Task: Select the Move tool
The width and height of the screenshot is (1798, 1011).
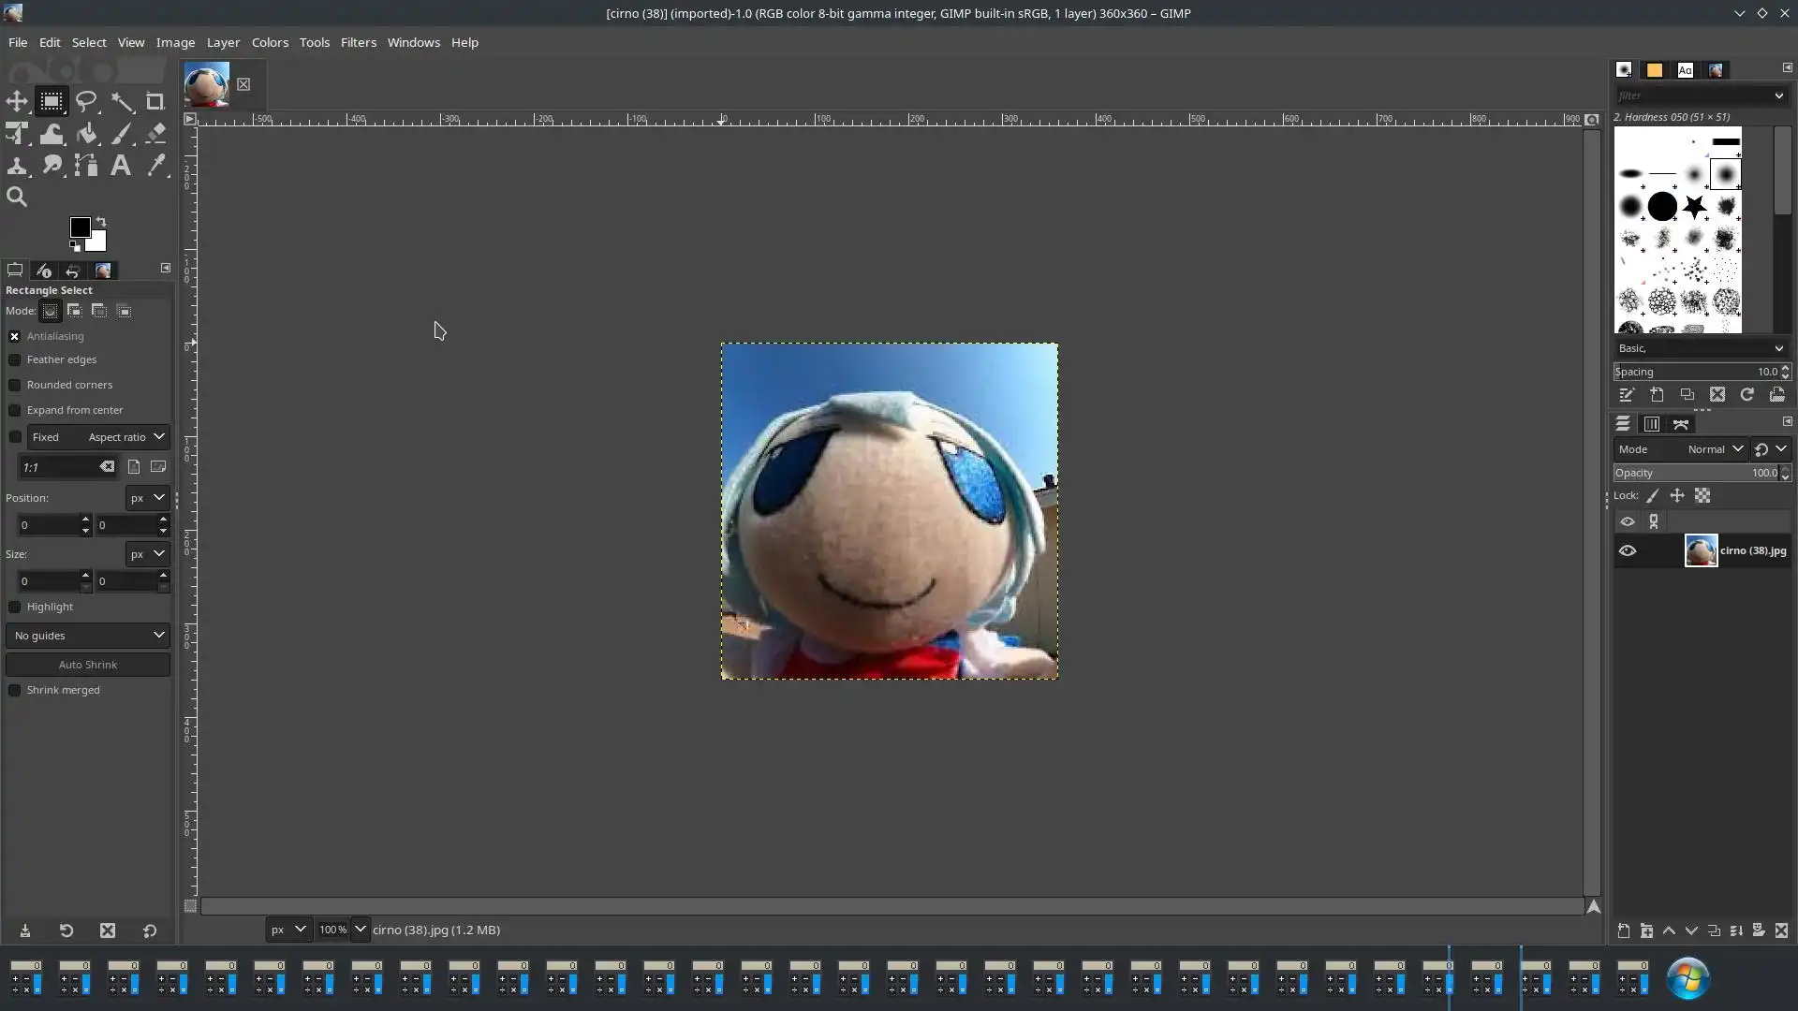Action: point(17,101)
